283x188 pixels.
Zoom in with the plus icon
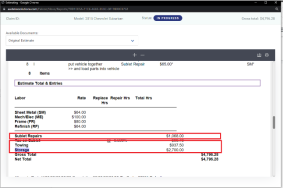[x=134, y=55]
